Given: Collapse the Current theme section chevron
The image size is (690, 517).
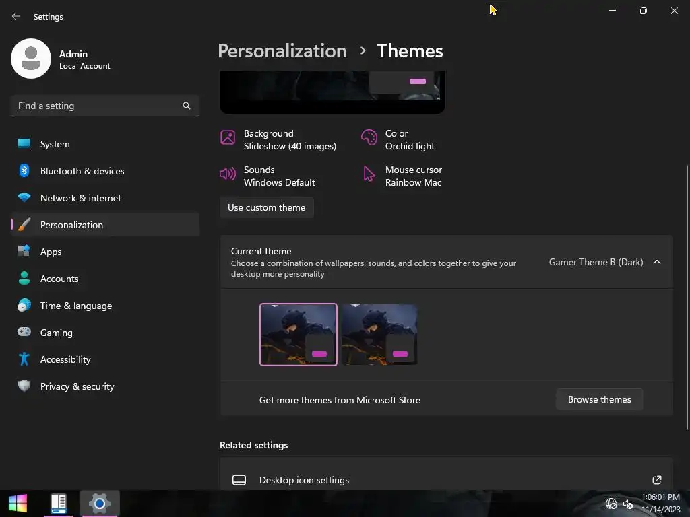Looking at the screenshot, I should [x=657, y=262].
